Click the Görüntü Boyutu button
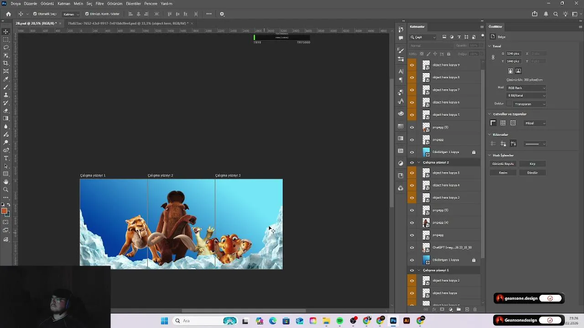 (503, 164)
